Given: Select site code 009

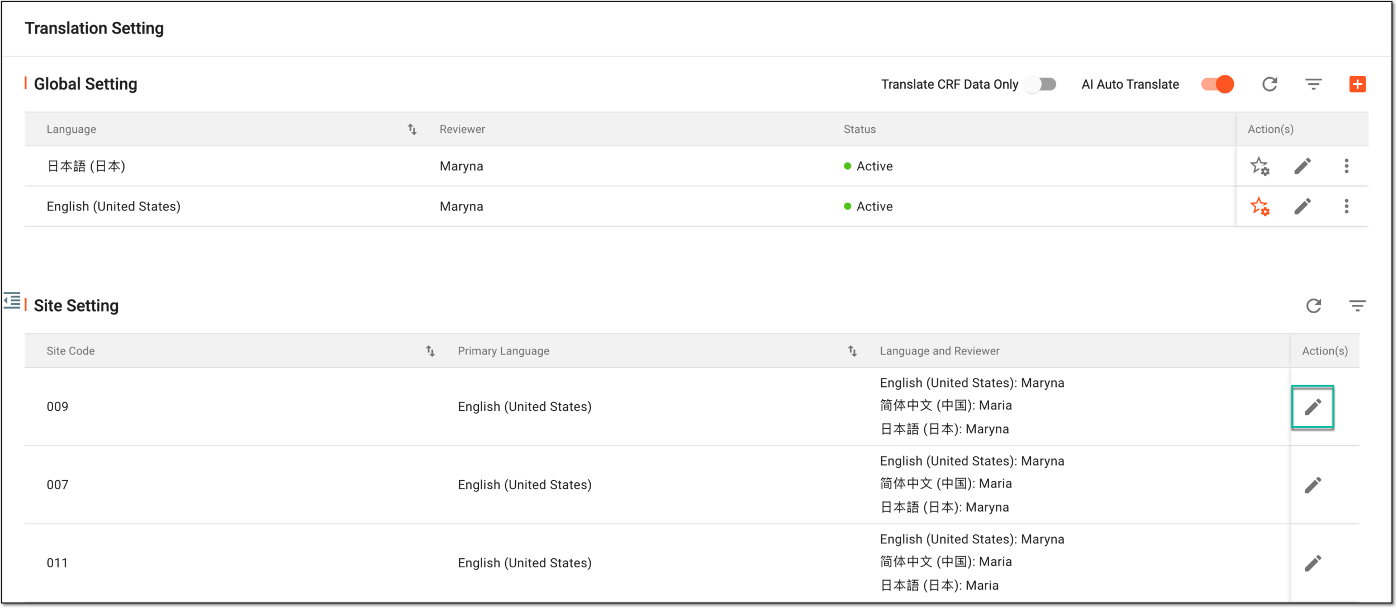Looking at the screenshot, I should (x=58, y=407).
